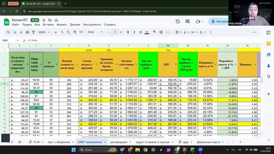Screen dimensions: 274x154
Task: Switch to the Арт с оборачив sheet tab
Action: pos(59,142)
